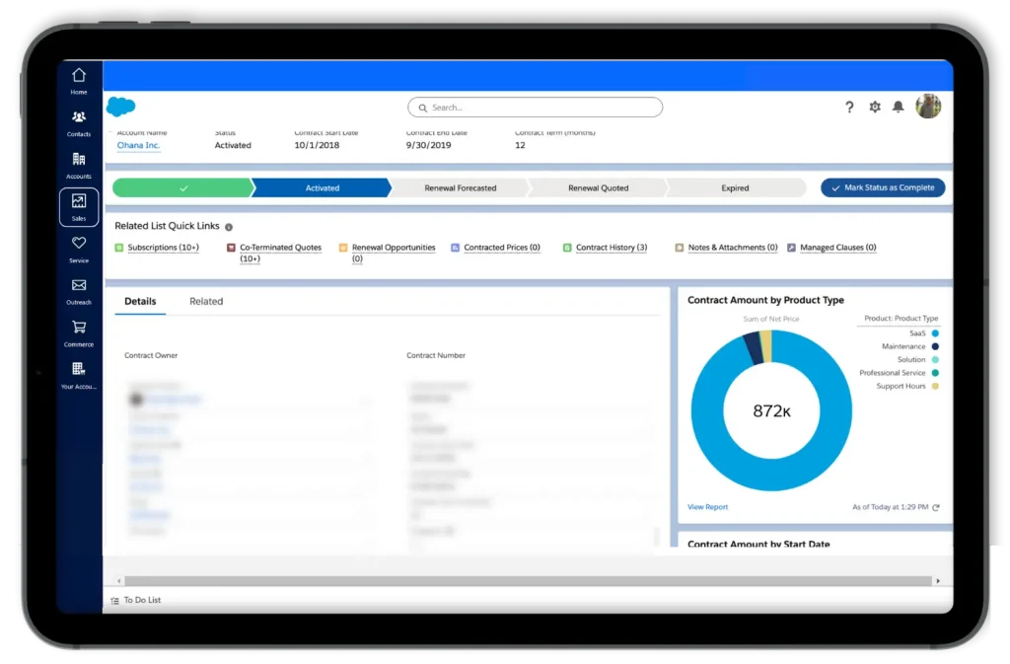
Task: Open Renewal Opportunities (0) link
Action: coord(394,254)
